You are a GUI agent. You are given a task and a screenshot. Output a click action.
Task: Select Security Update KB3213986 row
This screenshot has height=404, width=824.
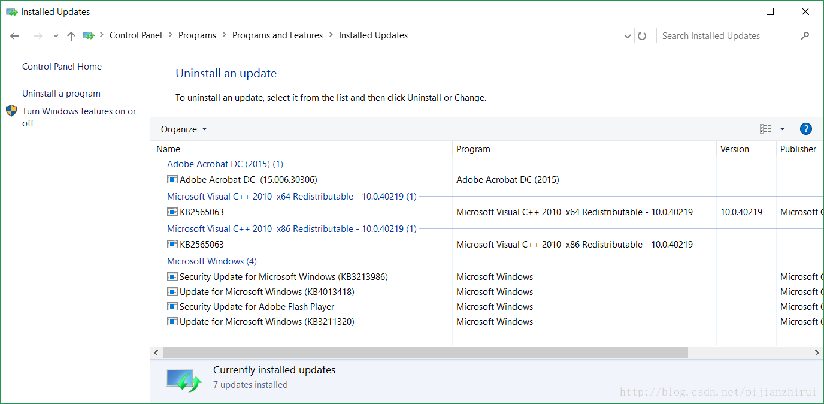coord(284,277)
